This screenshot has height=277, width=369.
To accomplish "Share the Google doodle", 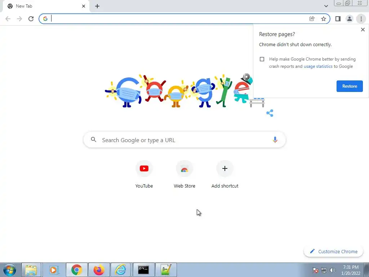I will pos(270,113).
